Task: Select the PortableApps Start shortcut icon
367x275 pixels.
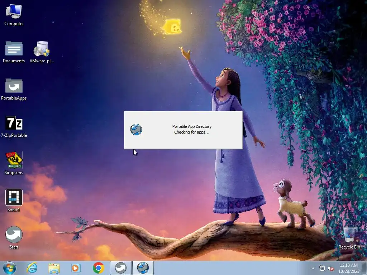Action: [14, 238]
